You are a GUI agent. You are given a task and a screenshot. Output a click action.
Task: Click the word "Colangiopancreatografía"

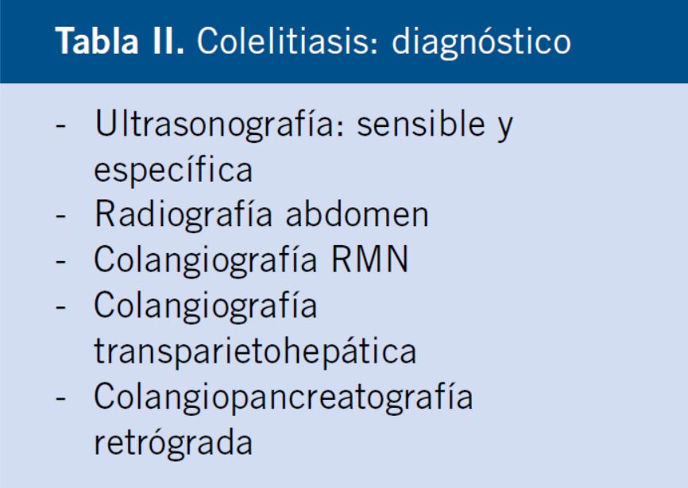284,398
